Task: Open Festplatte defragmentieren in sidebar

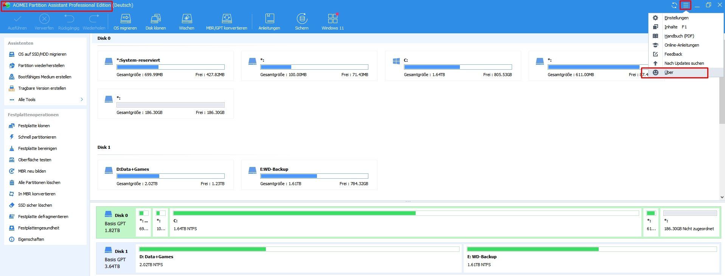Action: 43,217
